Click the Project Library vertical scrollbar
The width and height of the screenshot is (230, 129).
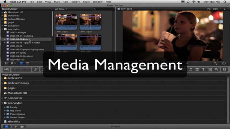click(228, 100)
